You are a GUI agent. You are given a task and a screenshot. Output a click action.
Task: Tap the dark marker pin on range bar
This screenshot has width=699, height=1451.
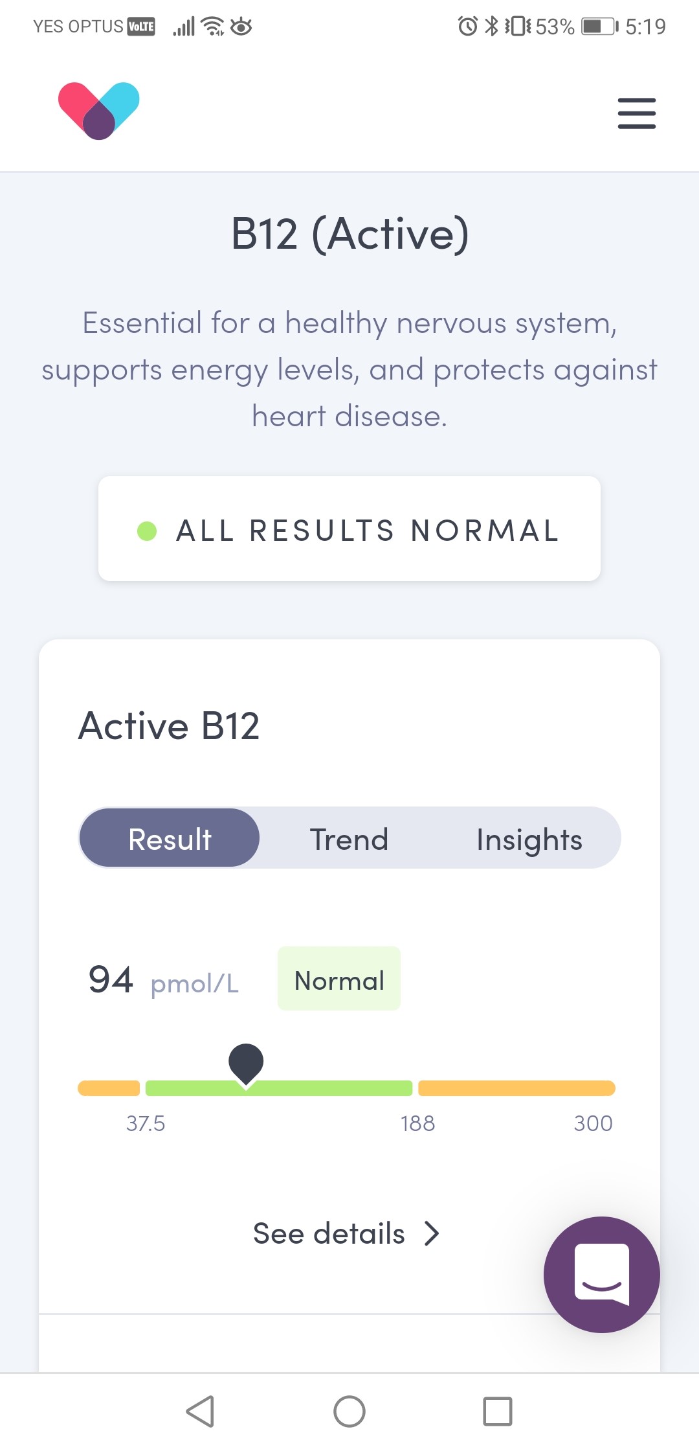coord(246,1062)
